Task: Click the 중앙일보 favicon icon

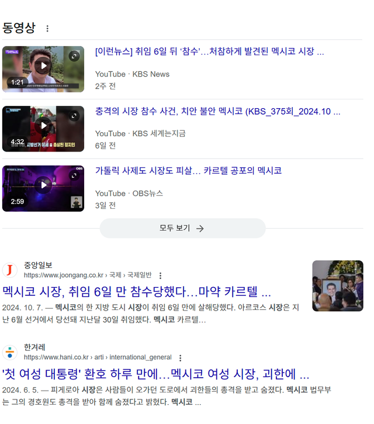Action: click(x=10, y=270)
